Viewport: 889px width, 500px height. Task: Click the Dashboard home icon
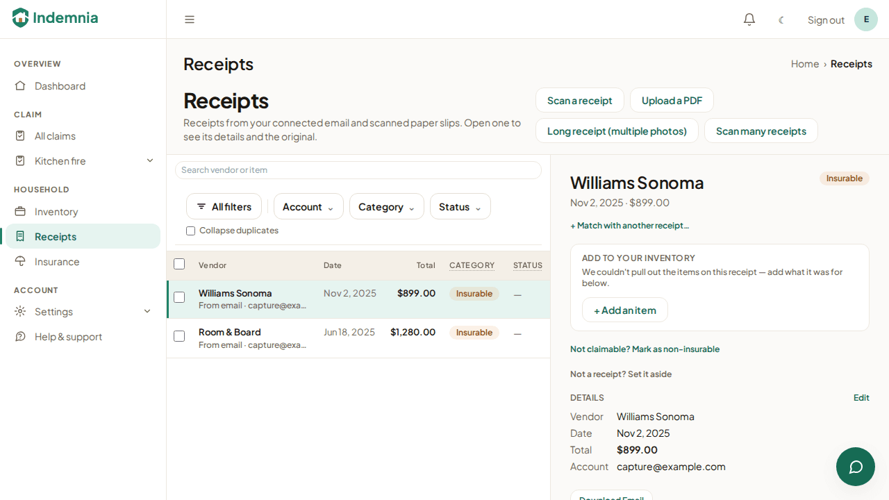point(20,86)
